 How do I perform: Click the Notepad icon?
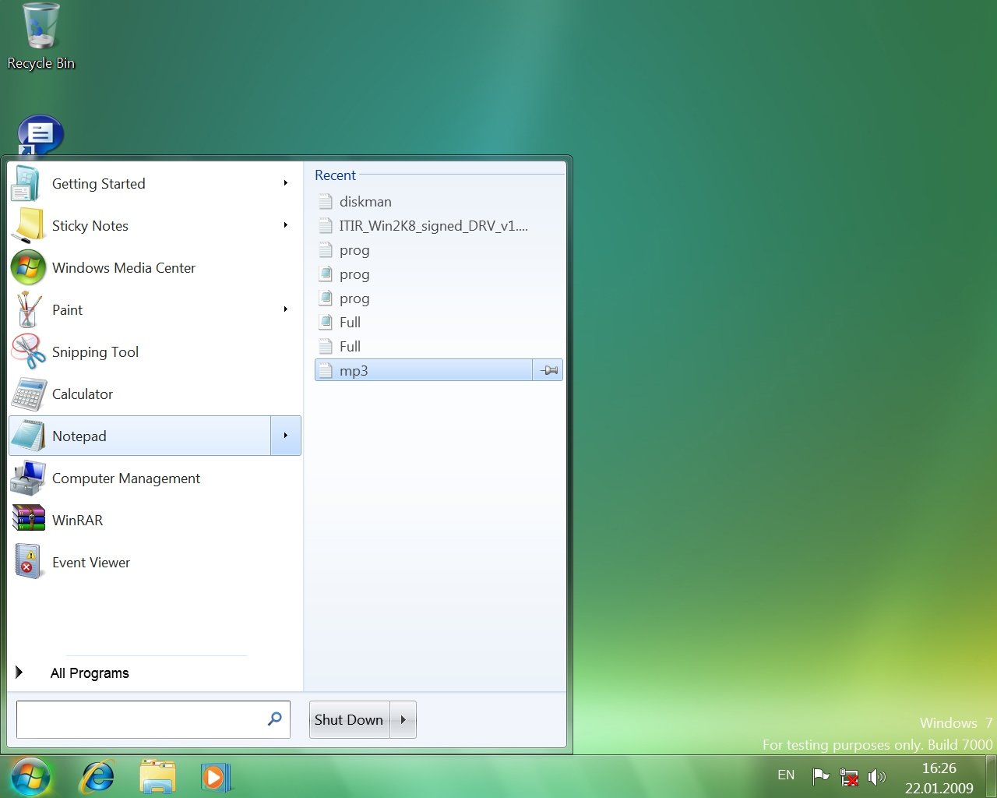28,436
